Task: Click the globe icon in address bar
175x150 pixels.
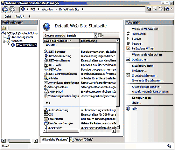Action: click(x=23, y=9)
